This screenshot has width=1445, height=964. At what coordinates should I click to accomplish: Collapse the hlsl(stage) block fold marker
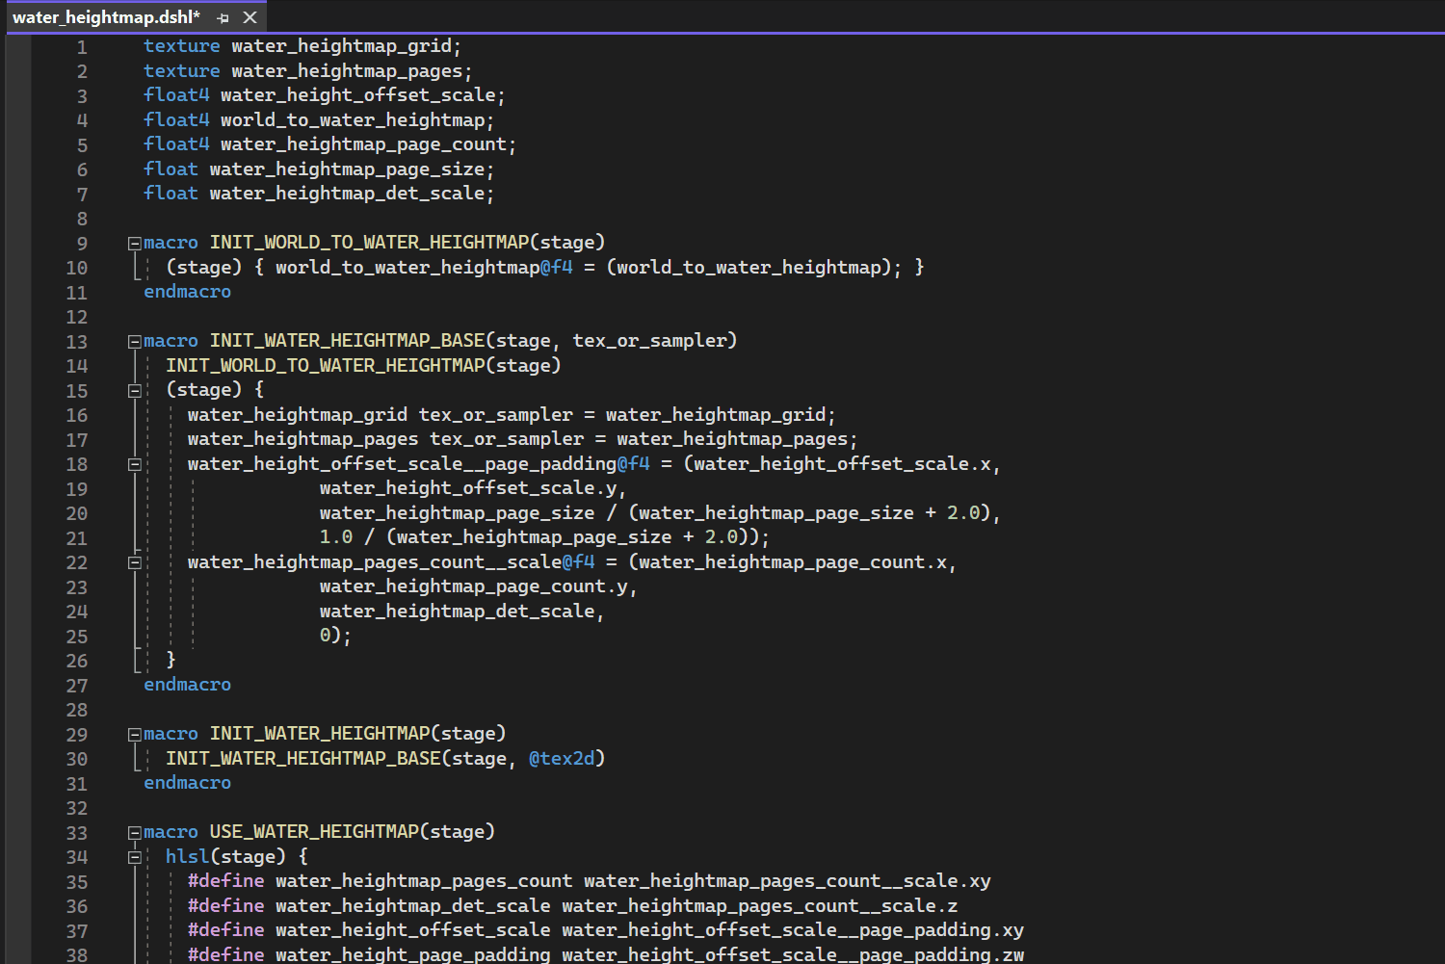pyautogui.click(x=135, y=856)
